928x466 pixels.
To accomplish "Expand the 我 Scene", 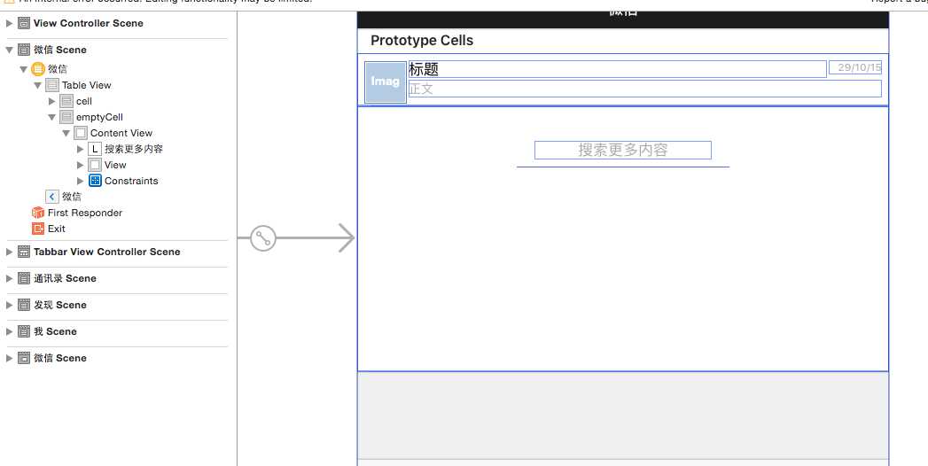I will pos(9,331).
